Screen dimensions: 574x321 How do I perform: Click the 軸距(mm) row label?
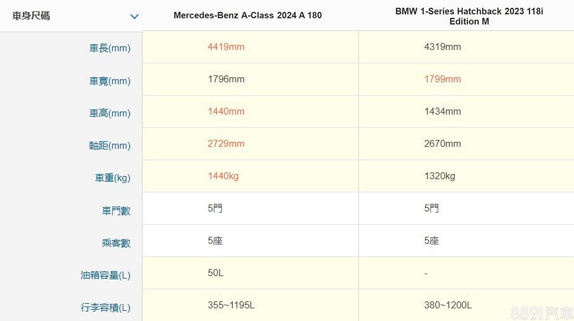point(110,145)
